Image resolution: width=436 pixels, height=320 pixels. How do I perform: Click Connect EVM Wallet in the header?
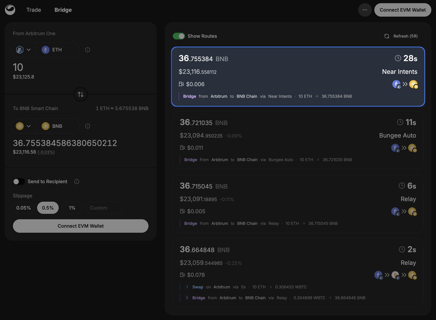[403, 10]
